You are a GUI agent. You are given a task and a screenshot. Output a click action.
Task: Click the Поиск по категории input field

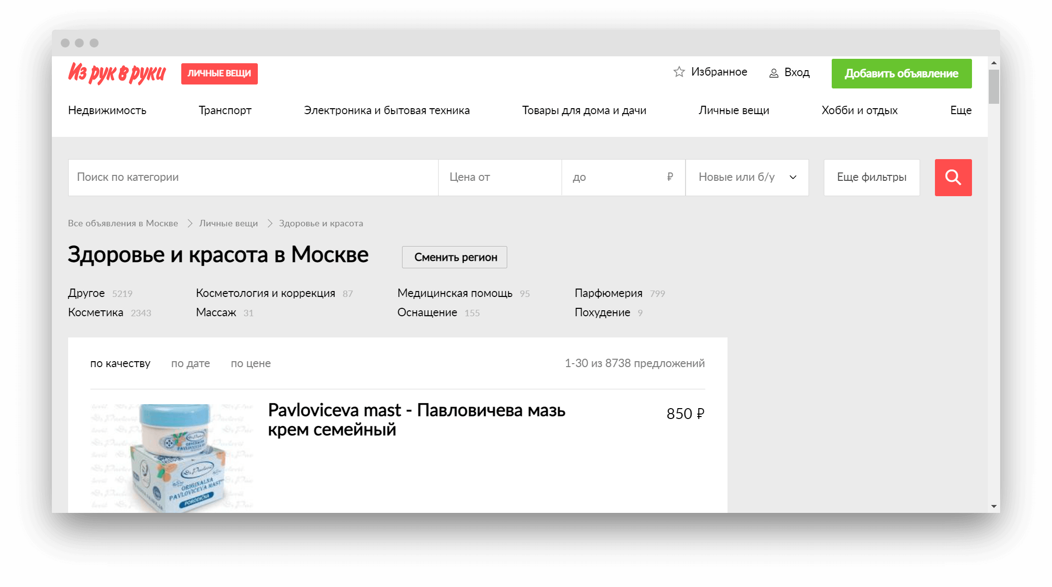(x=253, y=177)
